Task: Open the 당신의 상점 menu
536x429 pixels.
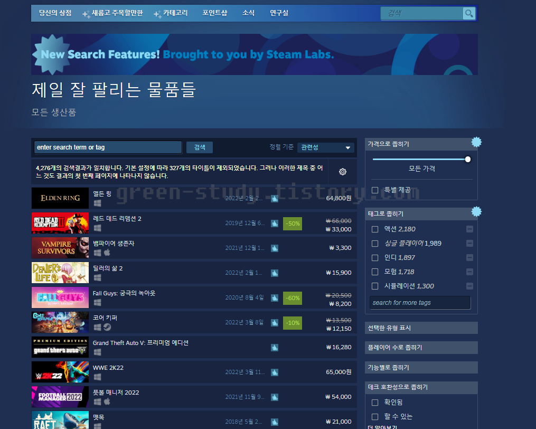Action: click(x=55, y=13)
